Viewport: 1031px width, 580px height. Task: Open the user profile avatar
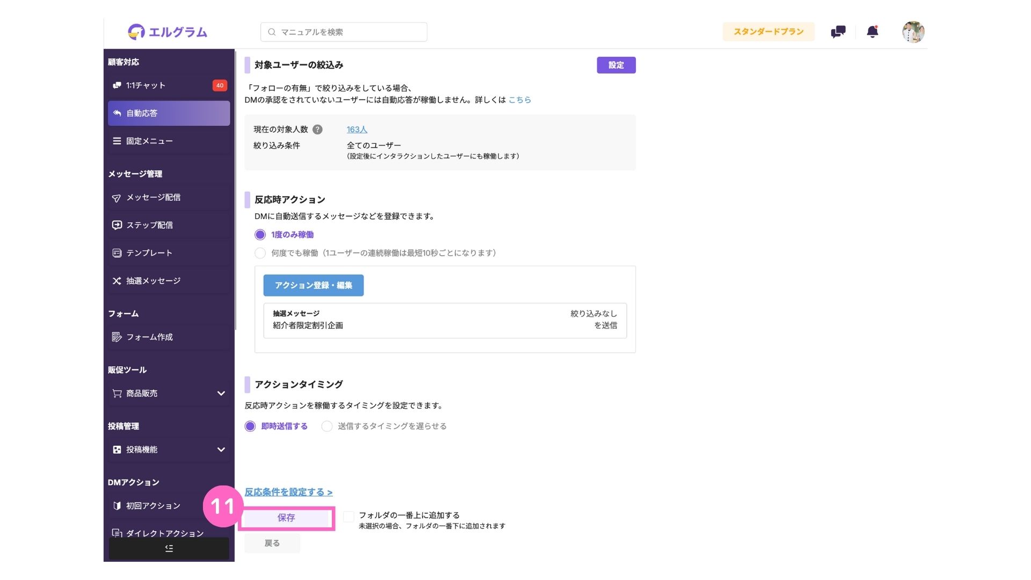913,32
